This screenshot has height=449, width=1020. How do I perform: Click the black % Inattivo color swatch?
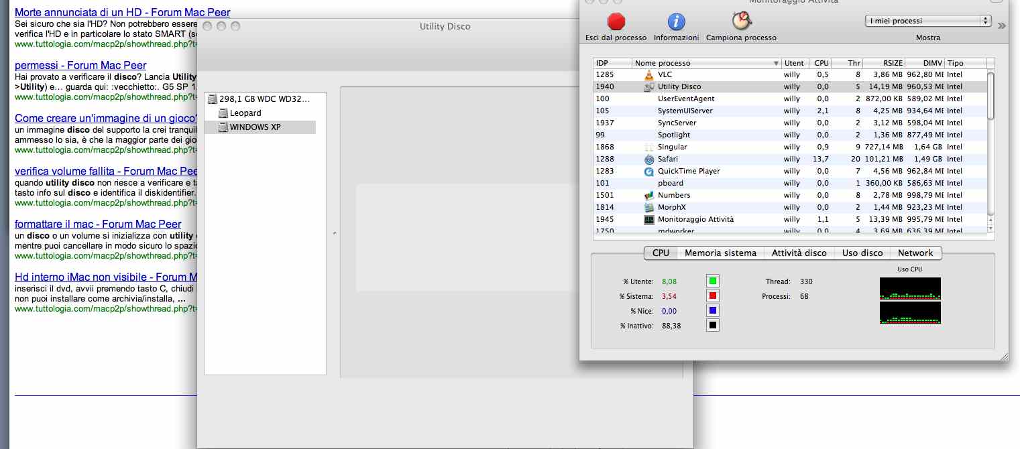712,325
